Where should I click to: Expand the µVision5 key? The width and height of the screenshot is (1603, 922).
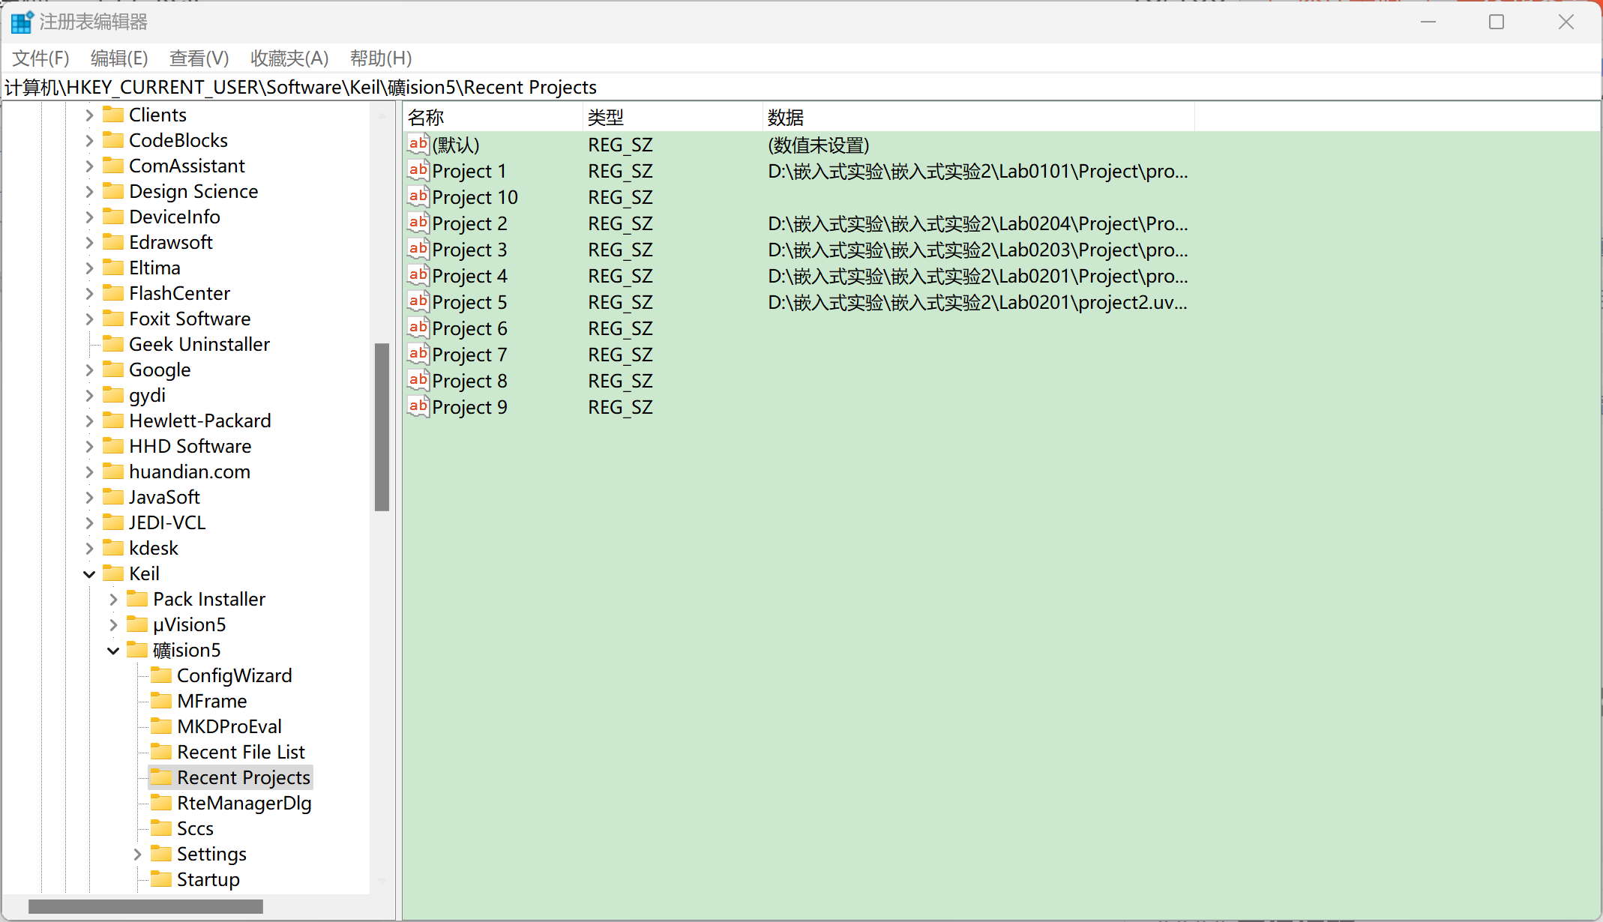(113, 624)
